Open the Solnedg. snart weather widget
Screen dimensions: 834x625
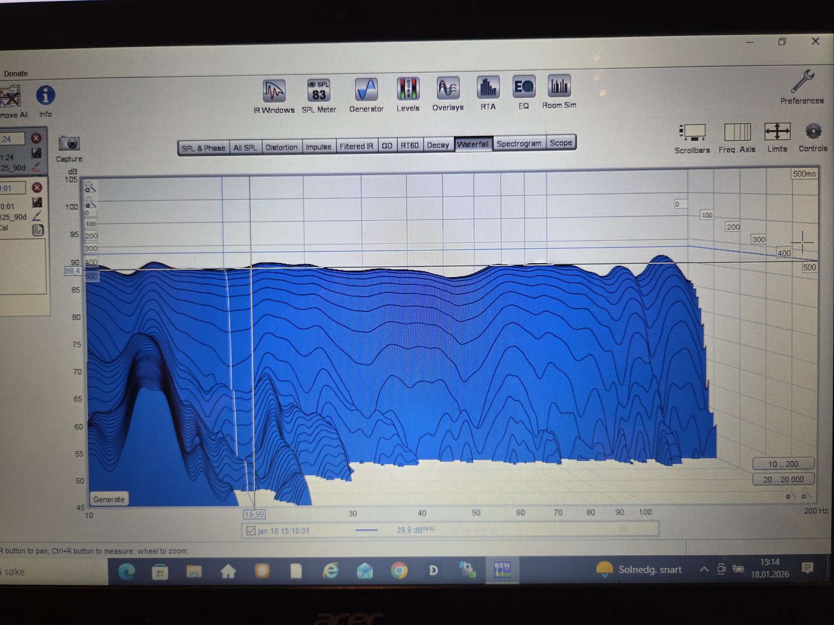[639, 569]
